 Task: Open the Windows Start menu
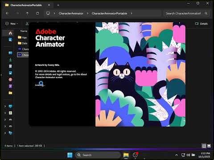70,155
